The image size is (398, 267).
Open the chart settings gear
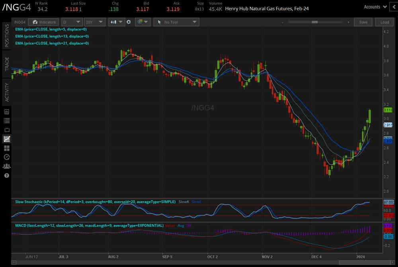point(129,22)
